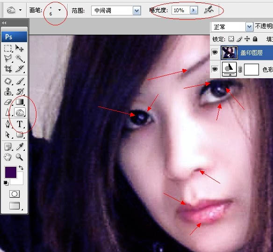Click the Burn tool icon in options bar
Image resolution: width=273 pixels, height=252 pixels.
tap(11, 10)
